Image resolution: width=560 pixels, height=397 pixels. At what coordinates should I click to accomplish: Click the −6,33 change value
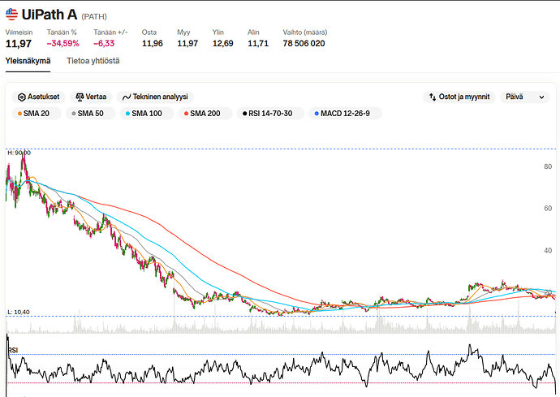[104, 44]
